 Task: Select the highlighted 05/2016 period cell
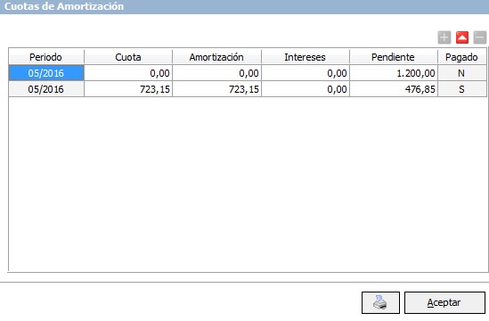[x=46, y=73]
